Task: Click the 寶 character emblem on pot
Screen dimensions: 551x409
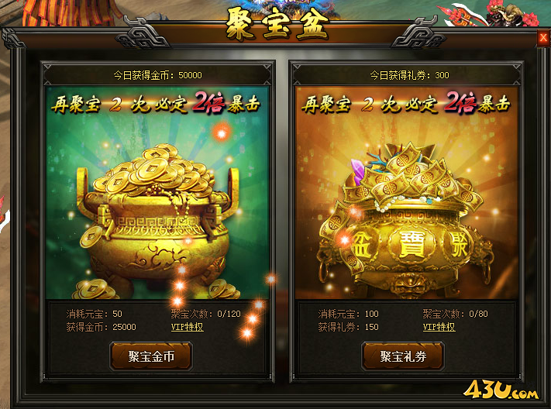Action: [412, 243]
